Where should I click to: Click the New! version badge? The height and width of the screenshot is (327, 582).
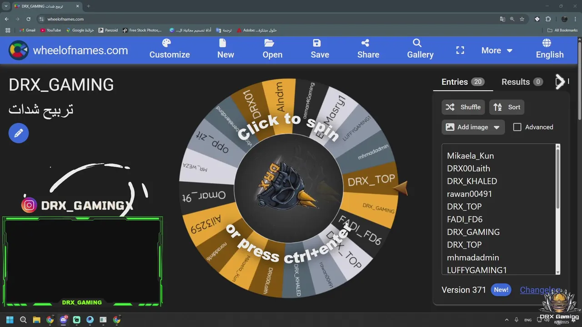pyautogui.click(x=501, y=290)
